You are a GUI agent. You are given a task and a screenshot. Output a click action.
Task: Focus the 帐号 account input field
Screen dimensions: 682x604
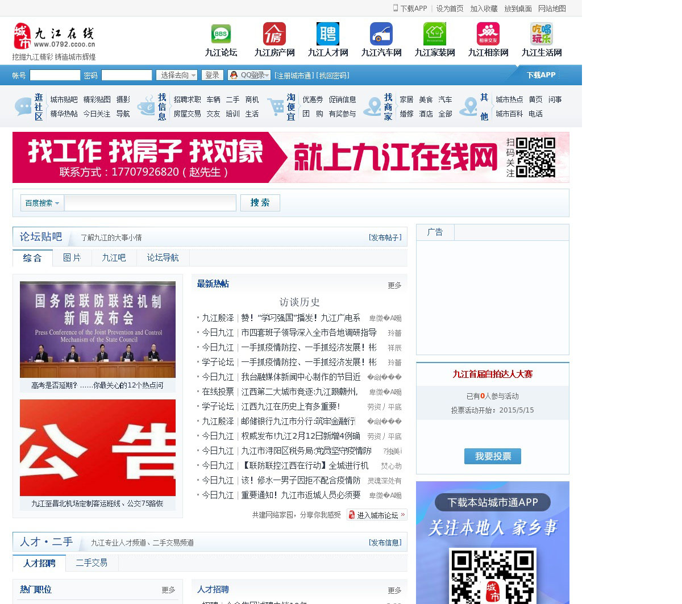55,75
